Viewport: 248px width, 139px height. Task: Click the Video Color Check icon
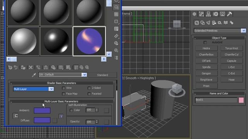click(x=116, y=29)
